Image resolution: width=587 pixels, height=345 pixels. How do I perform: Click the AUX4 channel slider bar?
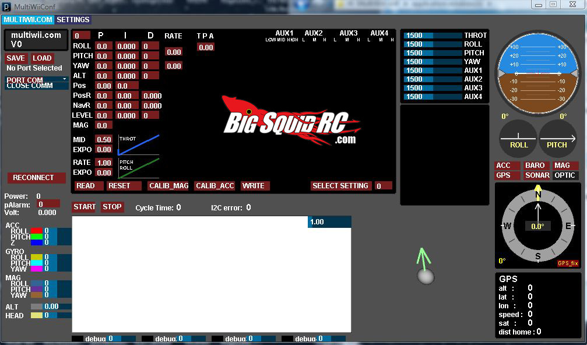point(433,97)
